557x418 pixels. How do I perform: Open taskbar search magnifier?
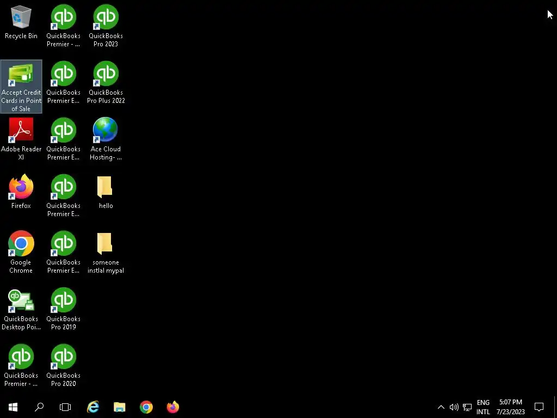coord(39,407)
